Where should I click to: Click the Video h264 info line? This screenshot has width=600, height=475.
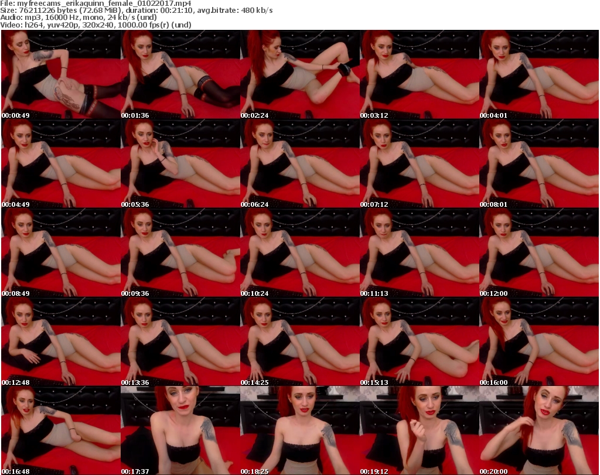tap(96, 25)
